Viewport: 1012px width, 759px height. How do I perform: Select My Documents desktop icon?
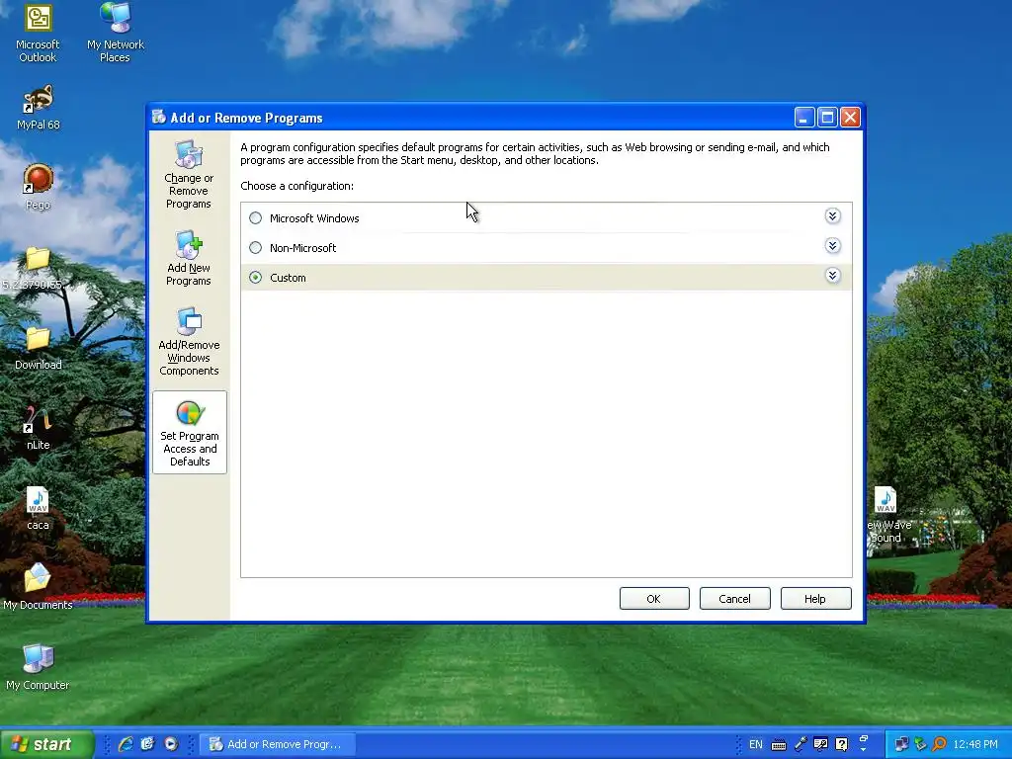39,587
